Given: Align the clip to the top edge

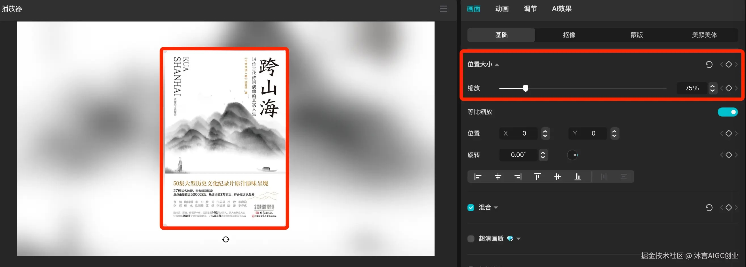Looking at the screenshot, I should (x=538, y=176).
